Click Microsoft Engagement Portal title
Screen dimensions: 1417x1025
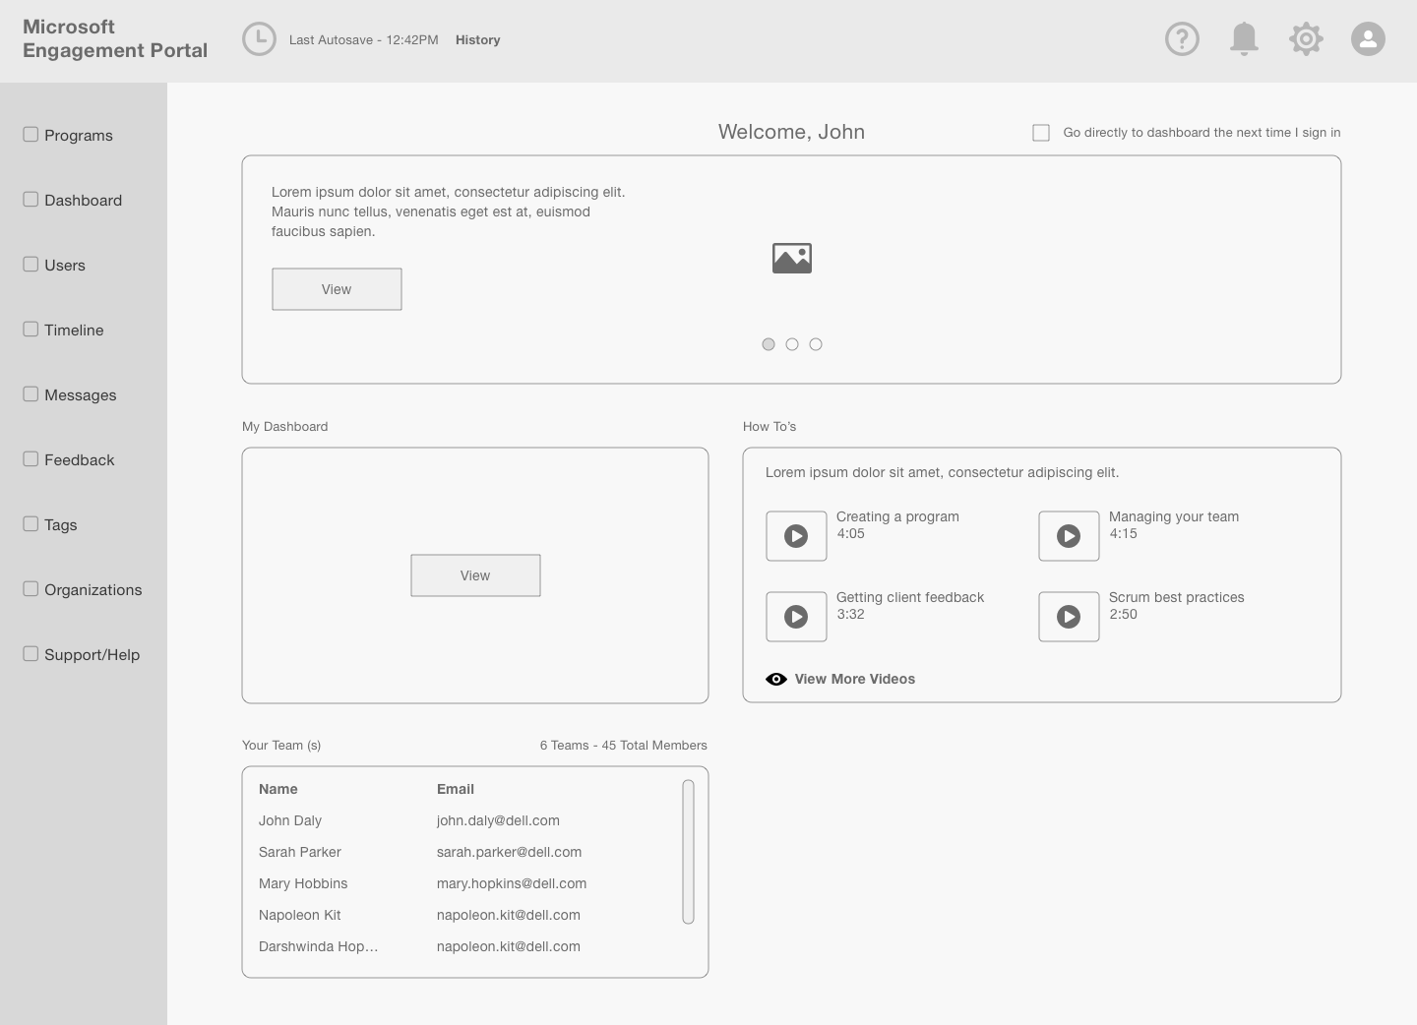tap(115, 38)
